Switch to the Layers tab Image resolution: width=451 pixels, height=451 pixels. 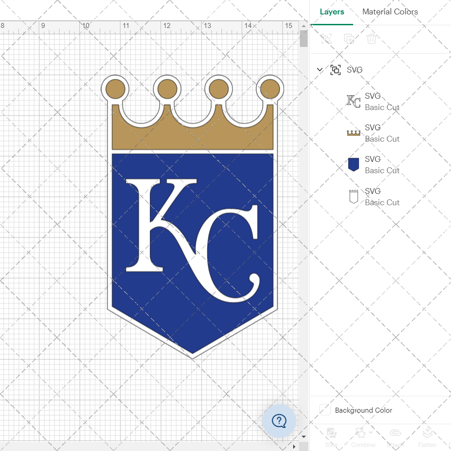331,12
